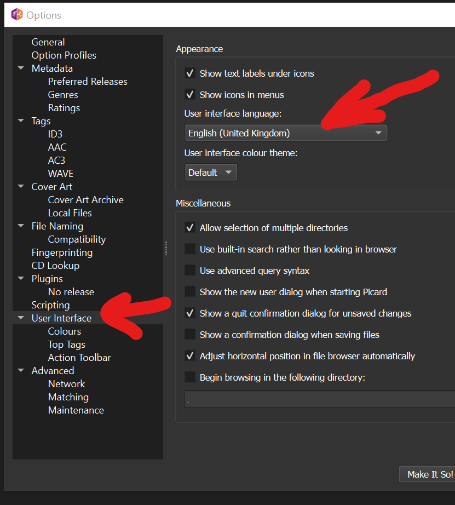The image size is (455, 505).
Task: Go to the Fingerprinting options
Action: (x=62, y=253)
